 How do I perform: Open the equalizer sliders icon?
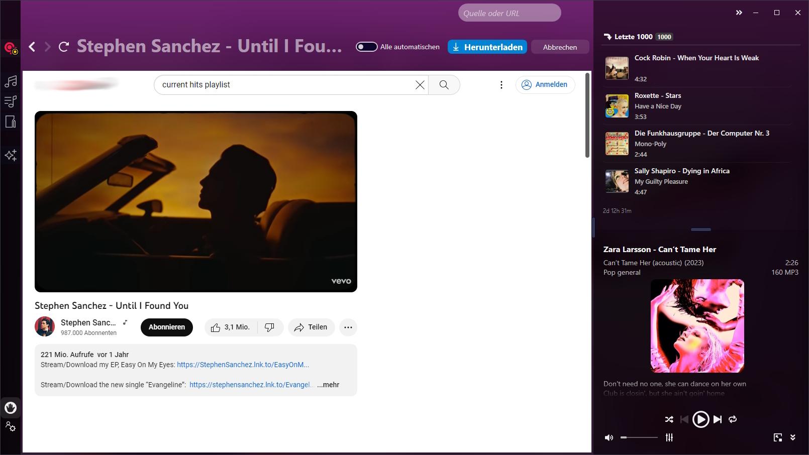[669, 438]
